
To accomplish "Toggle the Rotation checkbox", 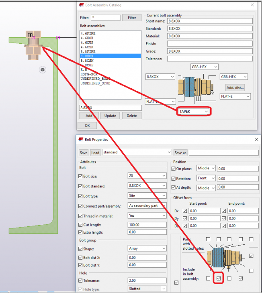I will click(174, 179).
